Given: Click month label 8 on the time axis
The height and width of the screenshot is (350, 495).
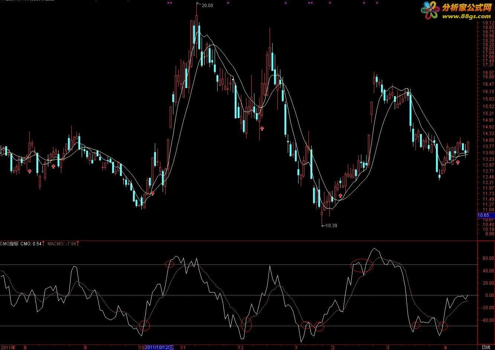Looking at the screenshot, I should tap(25, 348).
